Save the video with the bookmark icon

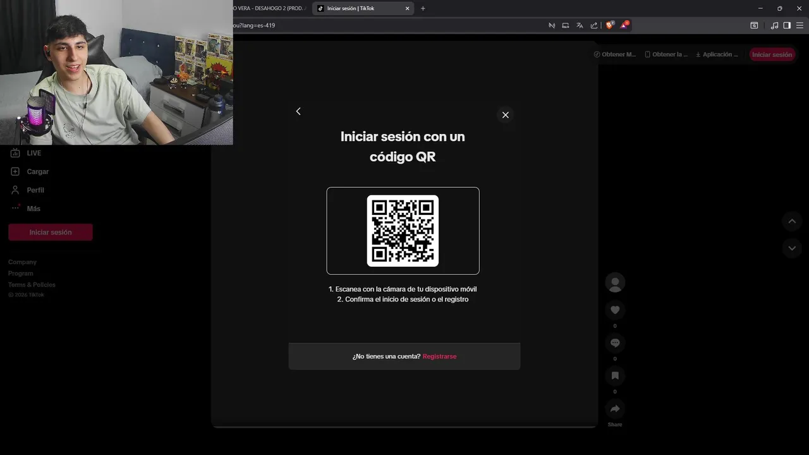coord(615,375)
